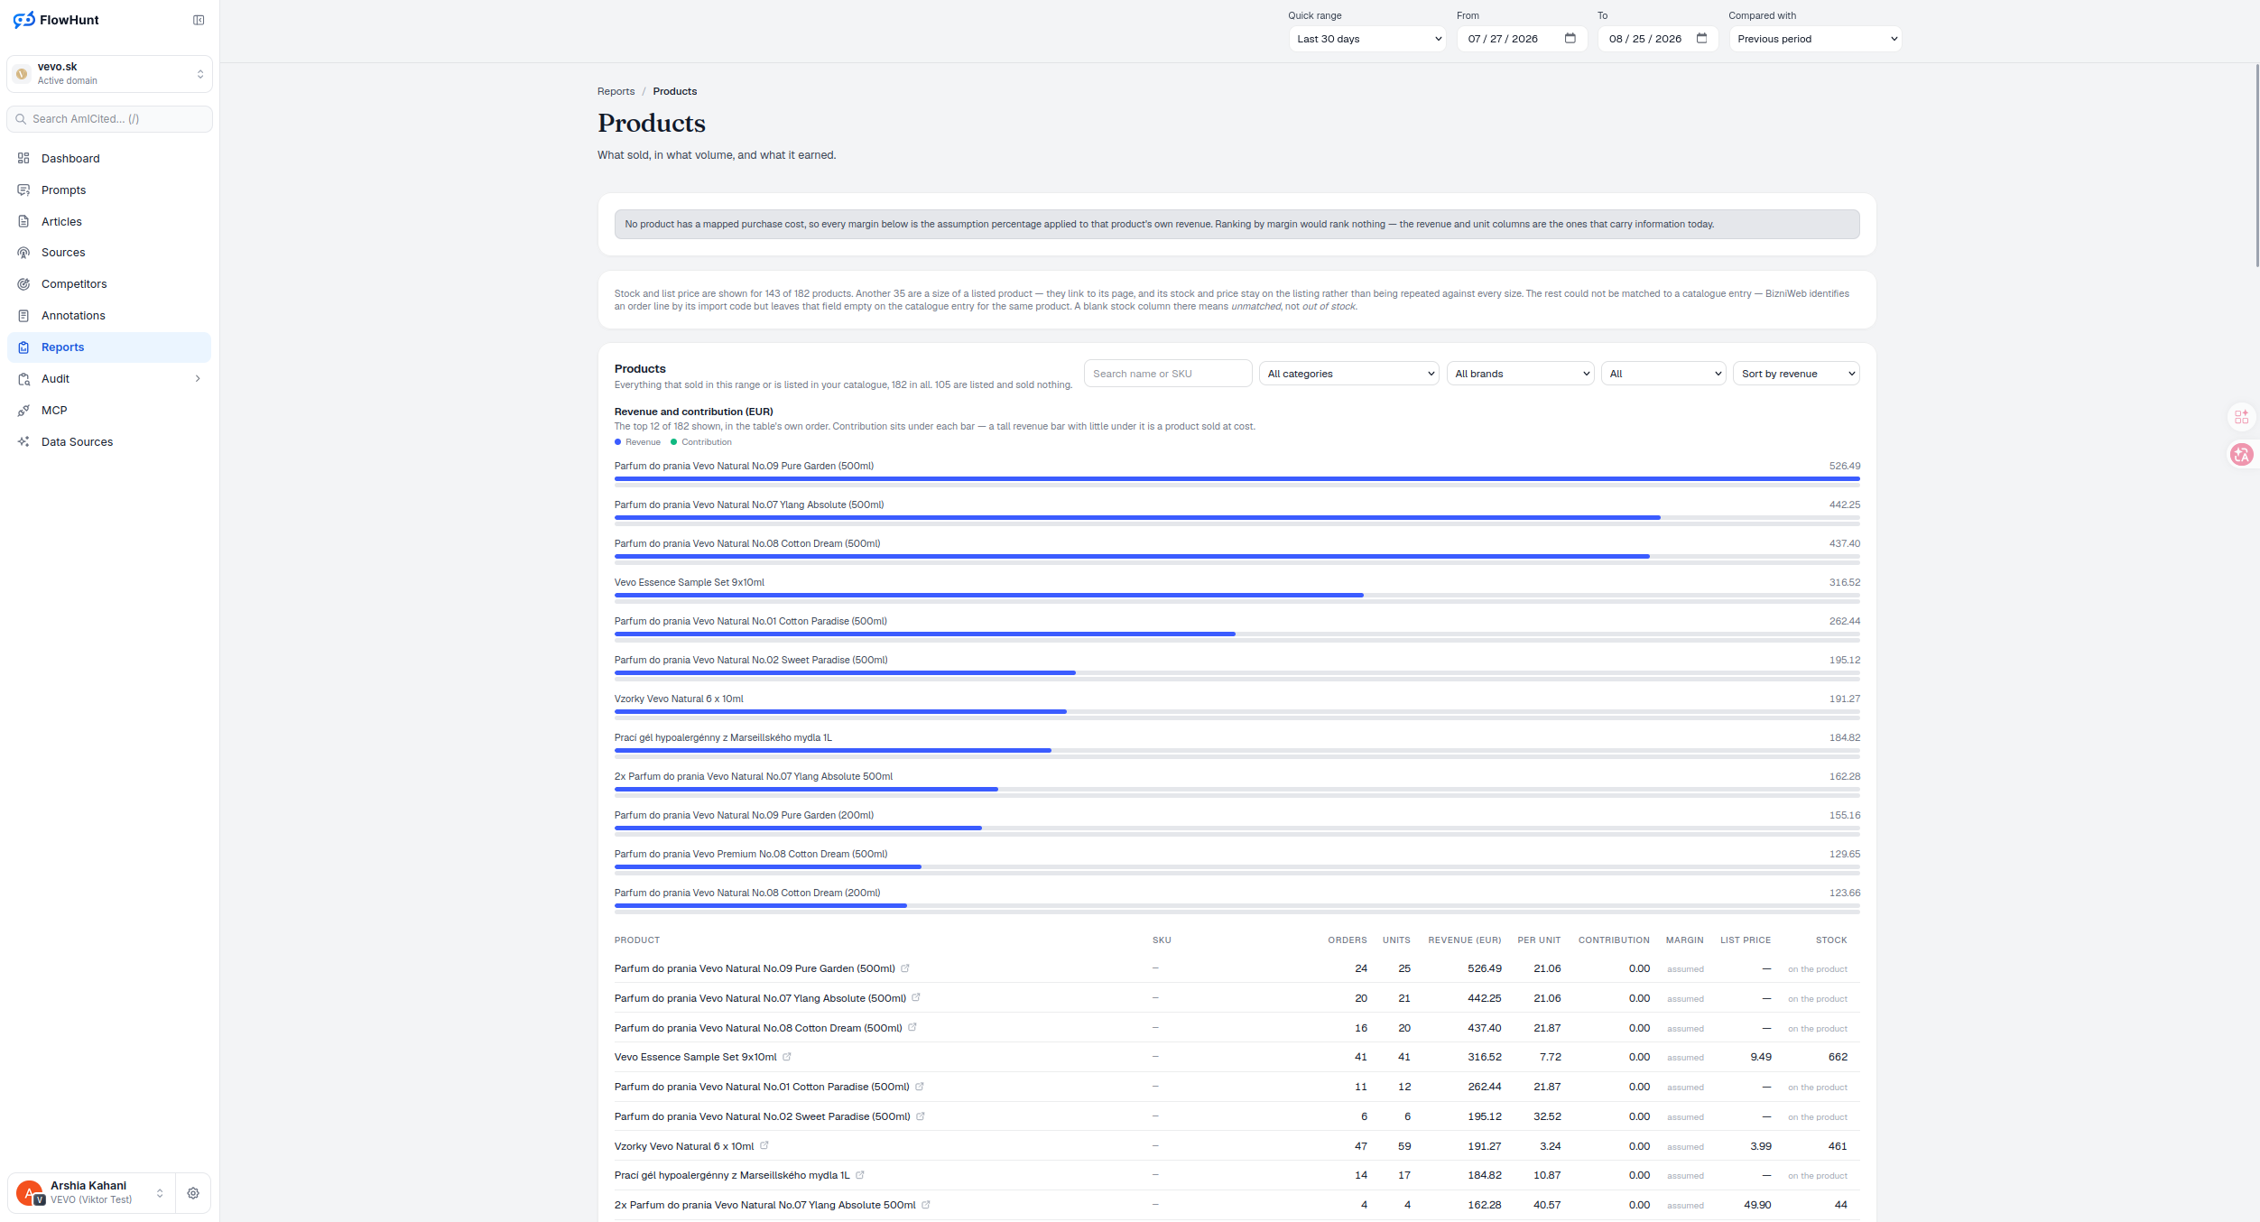Image resolution: width=2260 pixels, height=1222 pixels.
Task: Open the vevo.sk domain switcher
Action: (110, 74)
